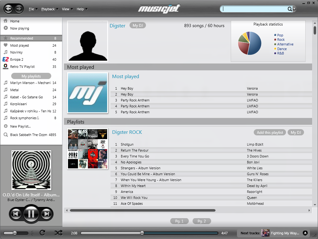The height and width of the screenshot is (239, 318).
Task: Select the R&B genre legend entry
Action: [279, 53]
